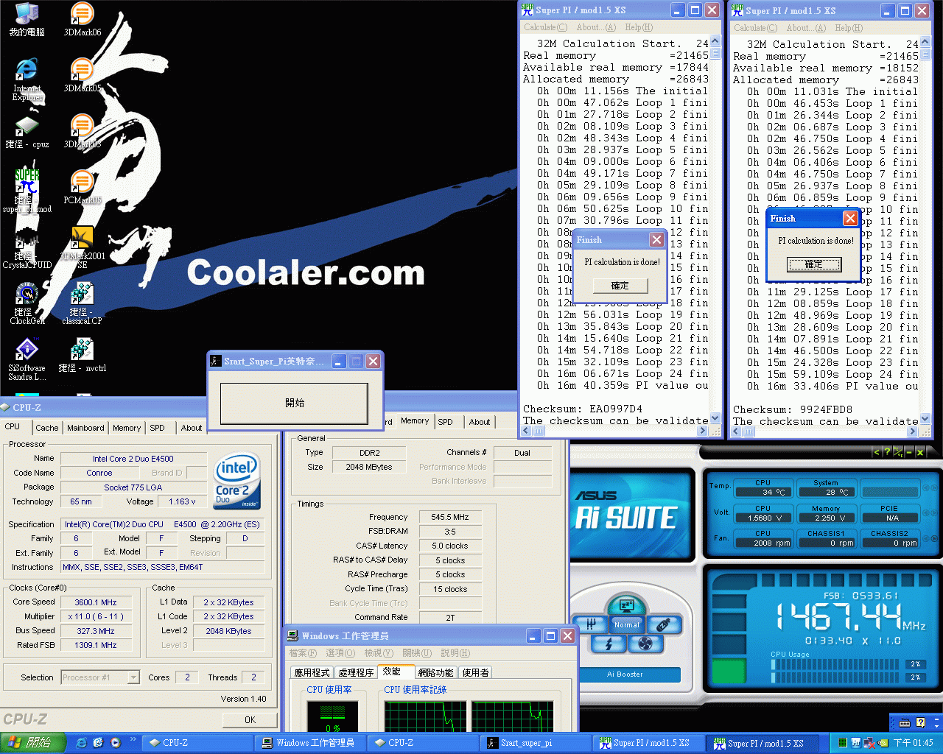Open the Help menu in the left Super PI window
This screenshot has width=943, height=754.
click(639, 27)
